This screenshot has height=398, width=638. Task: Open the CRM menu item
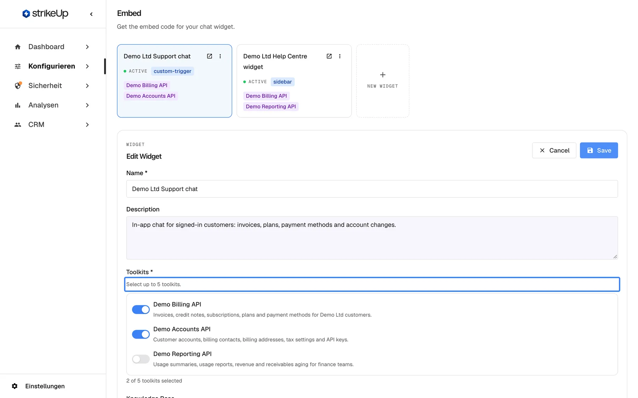(x=52, y=125)
